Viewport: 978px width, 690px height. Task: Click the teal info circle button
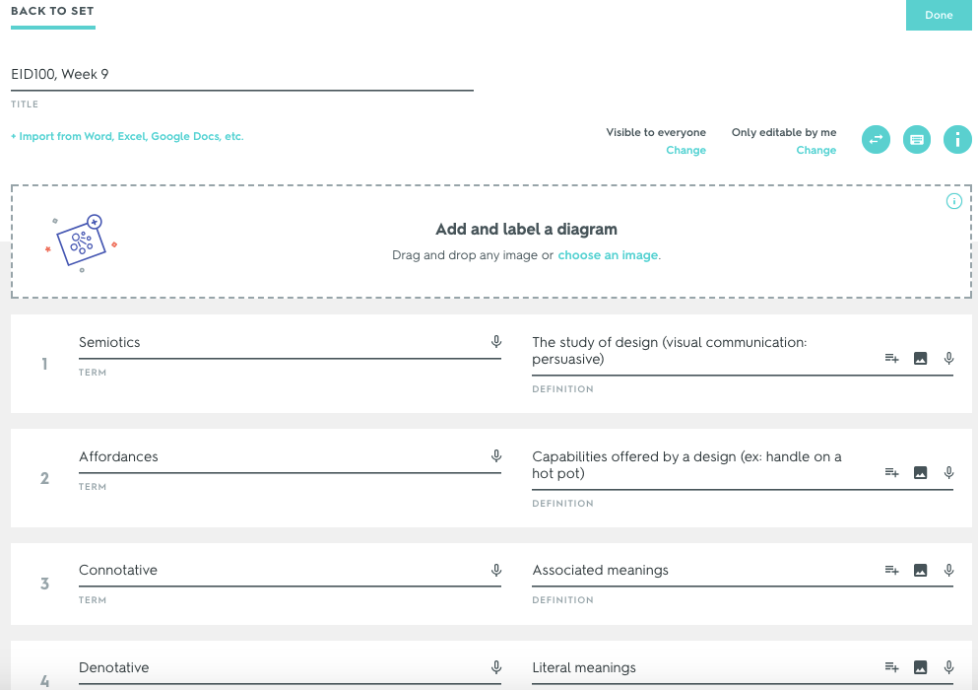pos(956,139)
